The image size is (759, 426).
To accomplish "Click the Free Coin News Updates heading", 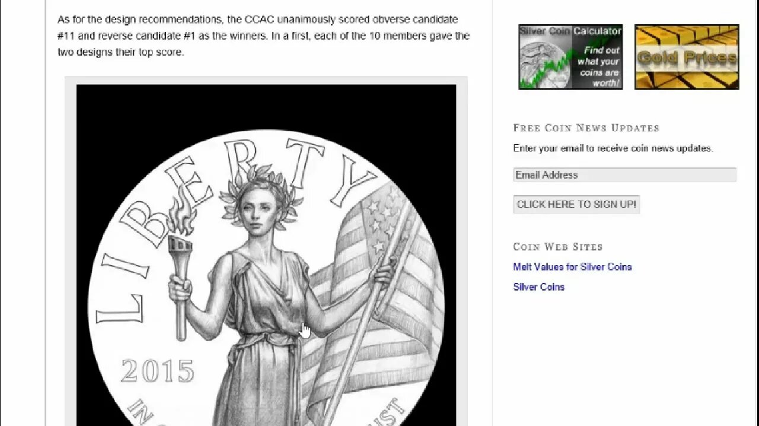I will [x=586, y=128].
